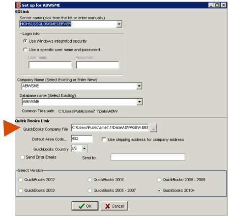
Task: Click the SQLink heading text
Action: tap(22, 12)
